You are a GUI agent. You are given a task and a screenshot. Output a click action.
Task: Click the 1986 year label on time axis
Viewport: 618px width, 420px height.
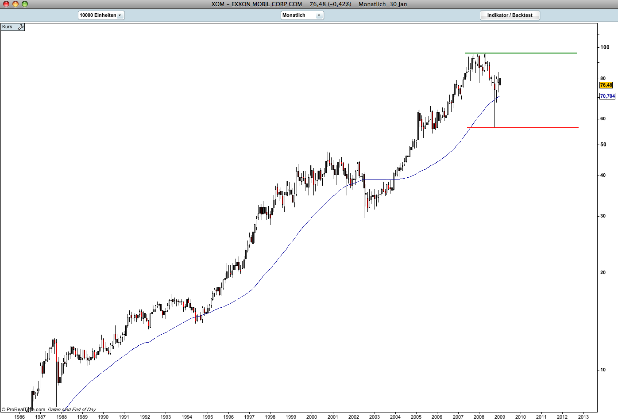pyautogui.click(x=19, y=416)
